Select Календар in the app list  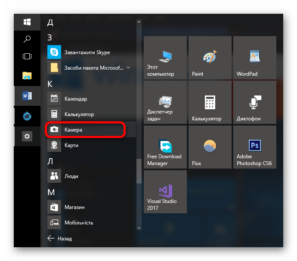pyautogui.click(x=75, y=99)
